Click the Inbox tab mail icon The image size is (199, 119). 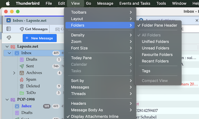click(x=9, y=20)
